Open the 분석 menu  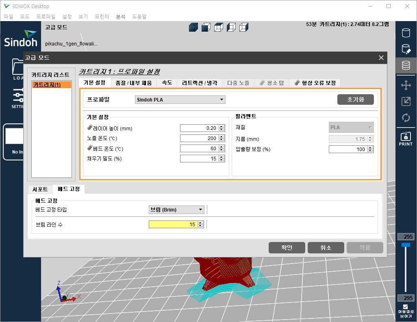[120, 17]
